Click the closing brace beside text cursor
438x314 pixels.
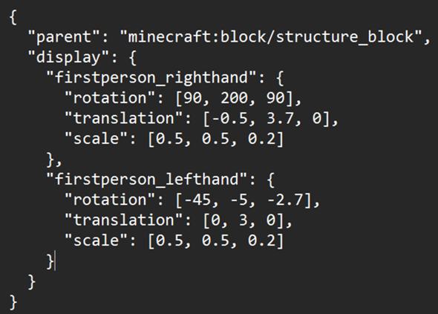(x=50, y=261)
